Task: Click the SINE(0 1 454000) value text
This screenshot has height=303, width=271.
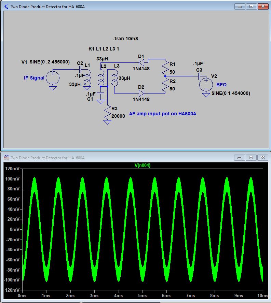Action: [230, 93]
